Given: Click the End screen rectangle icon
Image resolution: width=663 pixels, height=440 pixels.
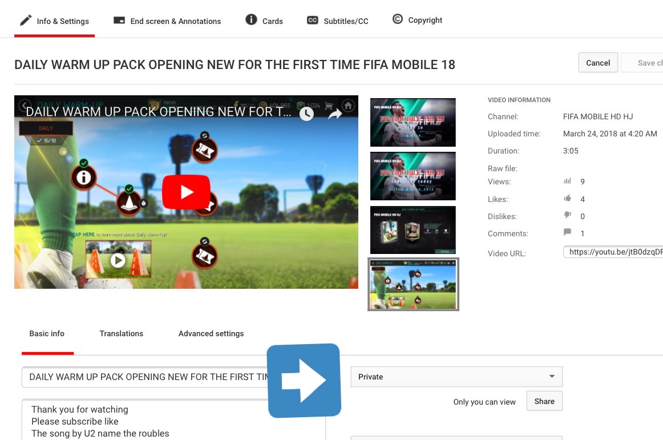Looking at the screenshot, I should (x=119, y=21).
